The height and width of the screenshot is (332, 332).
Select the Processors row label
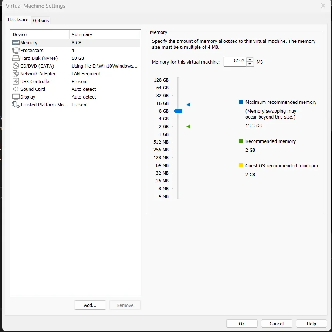[32, 50]
